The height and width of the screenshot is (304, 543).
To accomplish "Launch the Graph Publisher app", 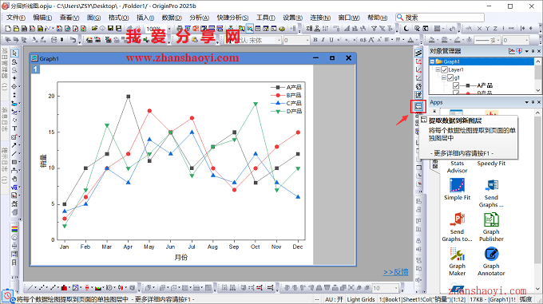I will (x=491, y=227).
